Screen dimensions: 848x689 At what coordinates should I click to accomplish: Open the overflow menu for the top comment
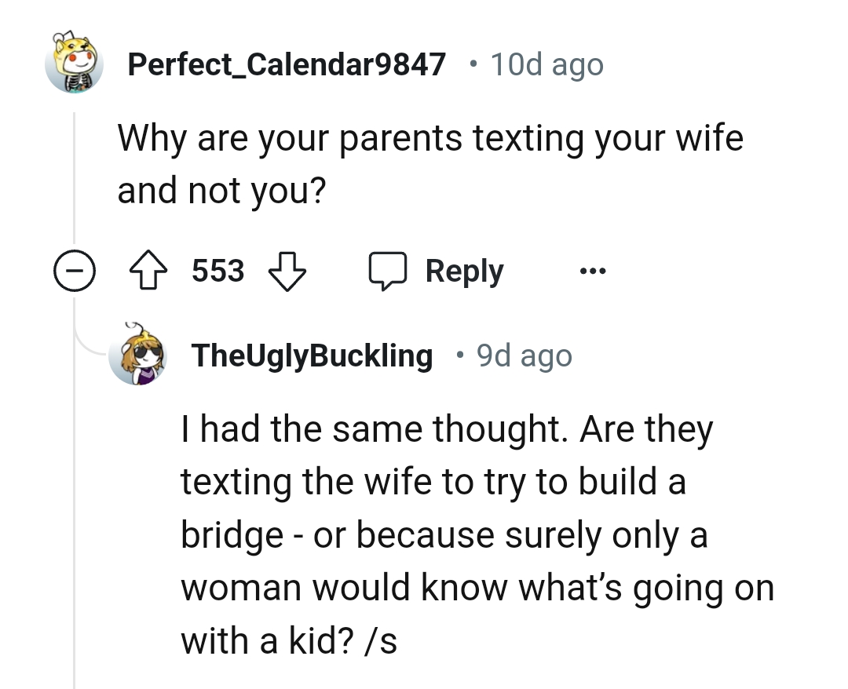coord(593,271)
